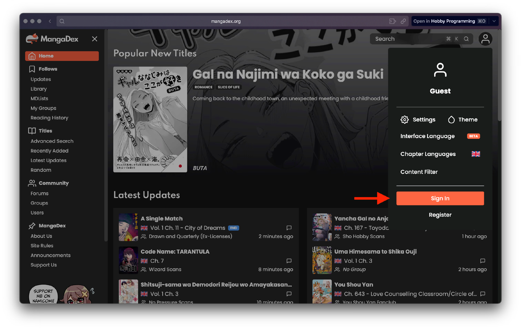The width and height of the screenshot is (521, 329).
Task: Open Theme via the droplet icon
Action: point(451,120)
